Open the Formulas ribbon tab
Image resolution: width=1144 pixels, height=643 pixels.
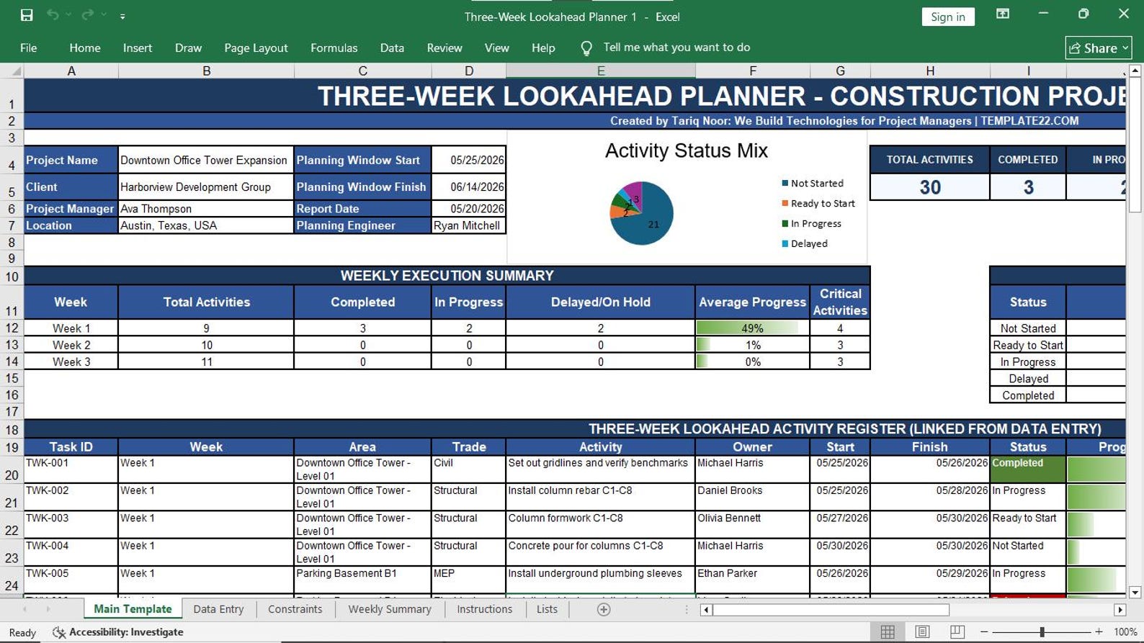334,48
